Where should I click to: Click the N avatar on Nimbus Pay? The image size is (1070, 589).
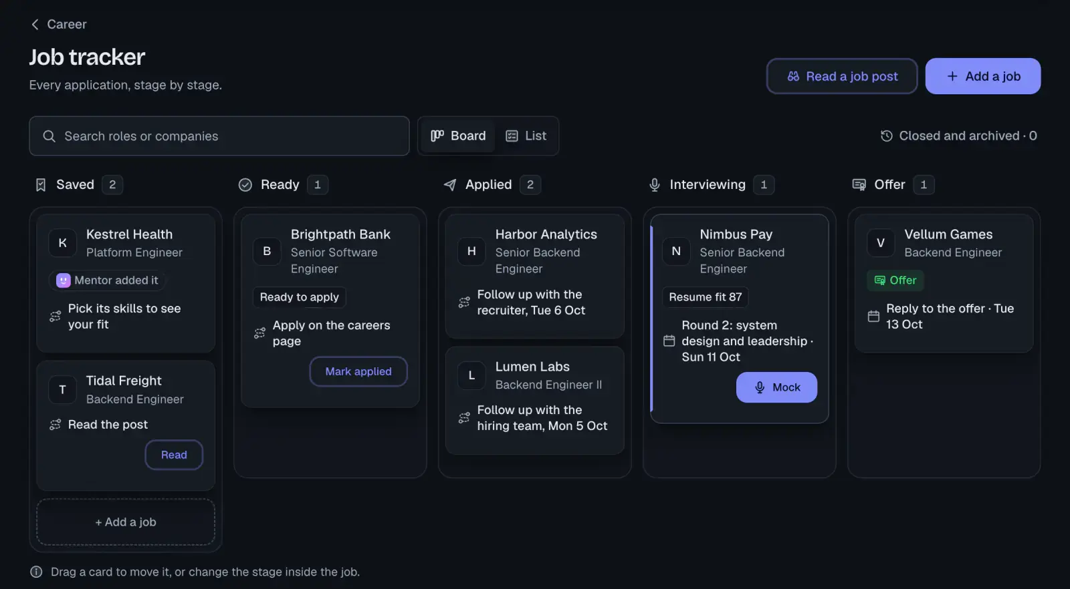click(676, 251)
